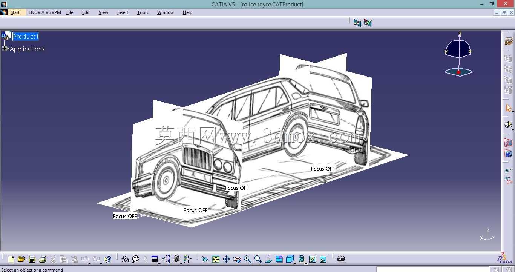The height and width of the screenshot is (272, 515).
Task: Click the Multi-View four-pane icon
Action: tap(279, 259)
